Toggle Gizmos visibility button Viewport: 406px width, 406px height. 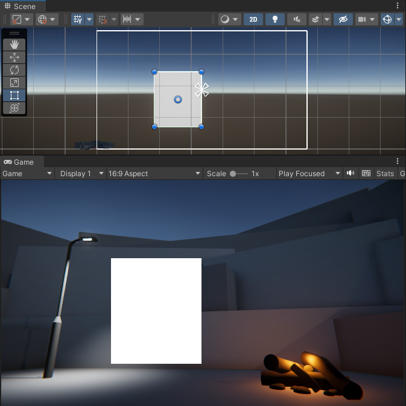point(387,19)
